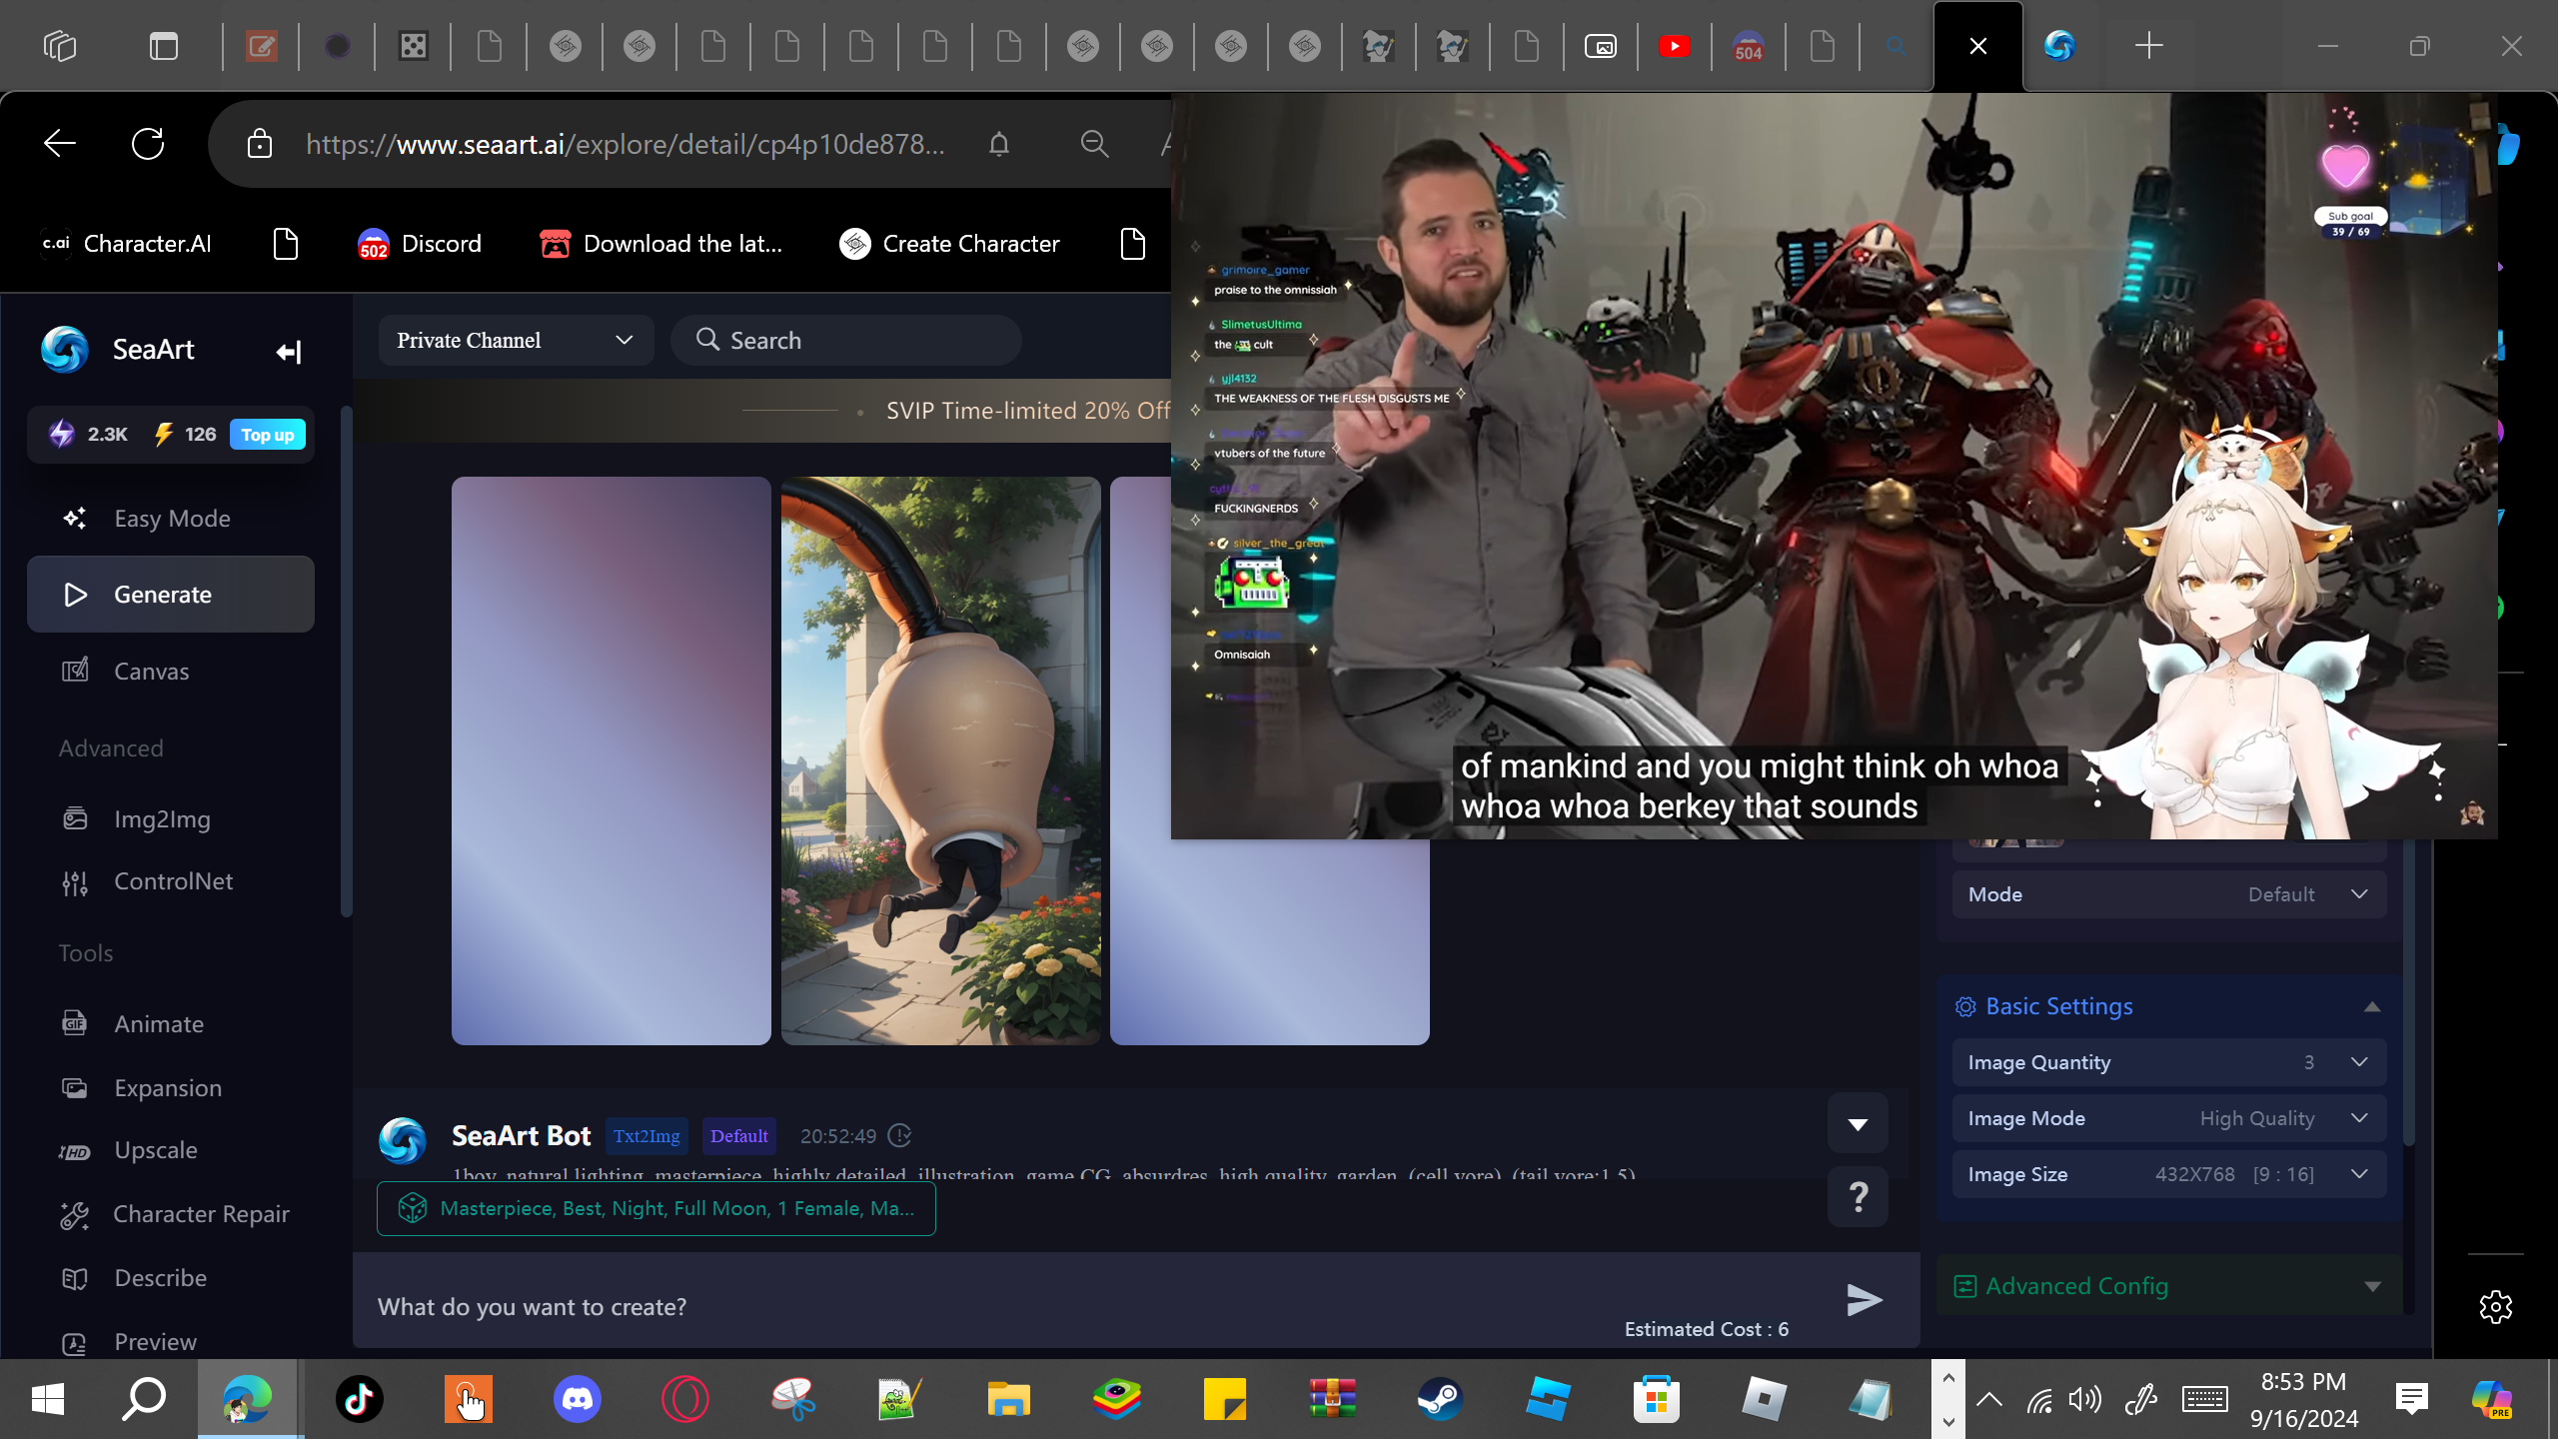2558x1439 pixels.
Task: Click the browser back arrow
Action: point(60,144)
